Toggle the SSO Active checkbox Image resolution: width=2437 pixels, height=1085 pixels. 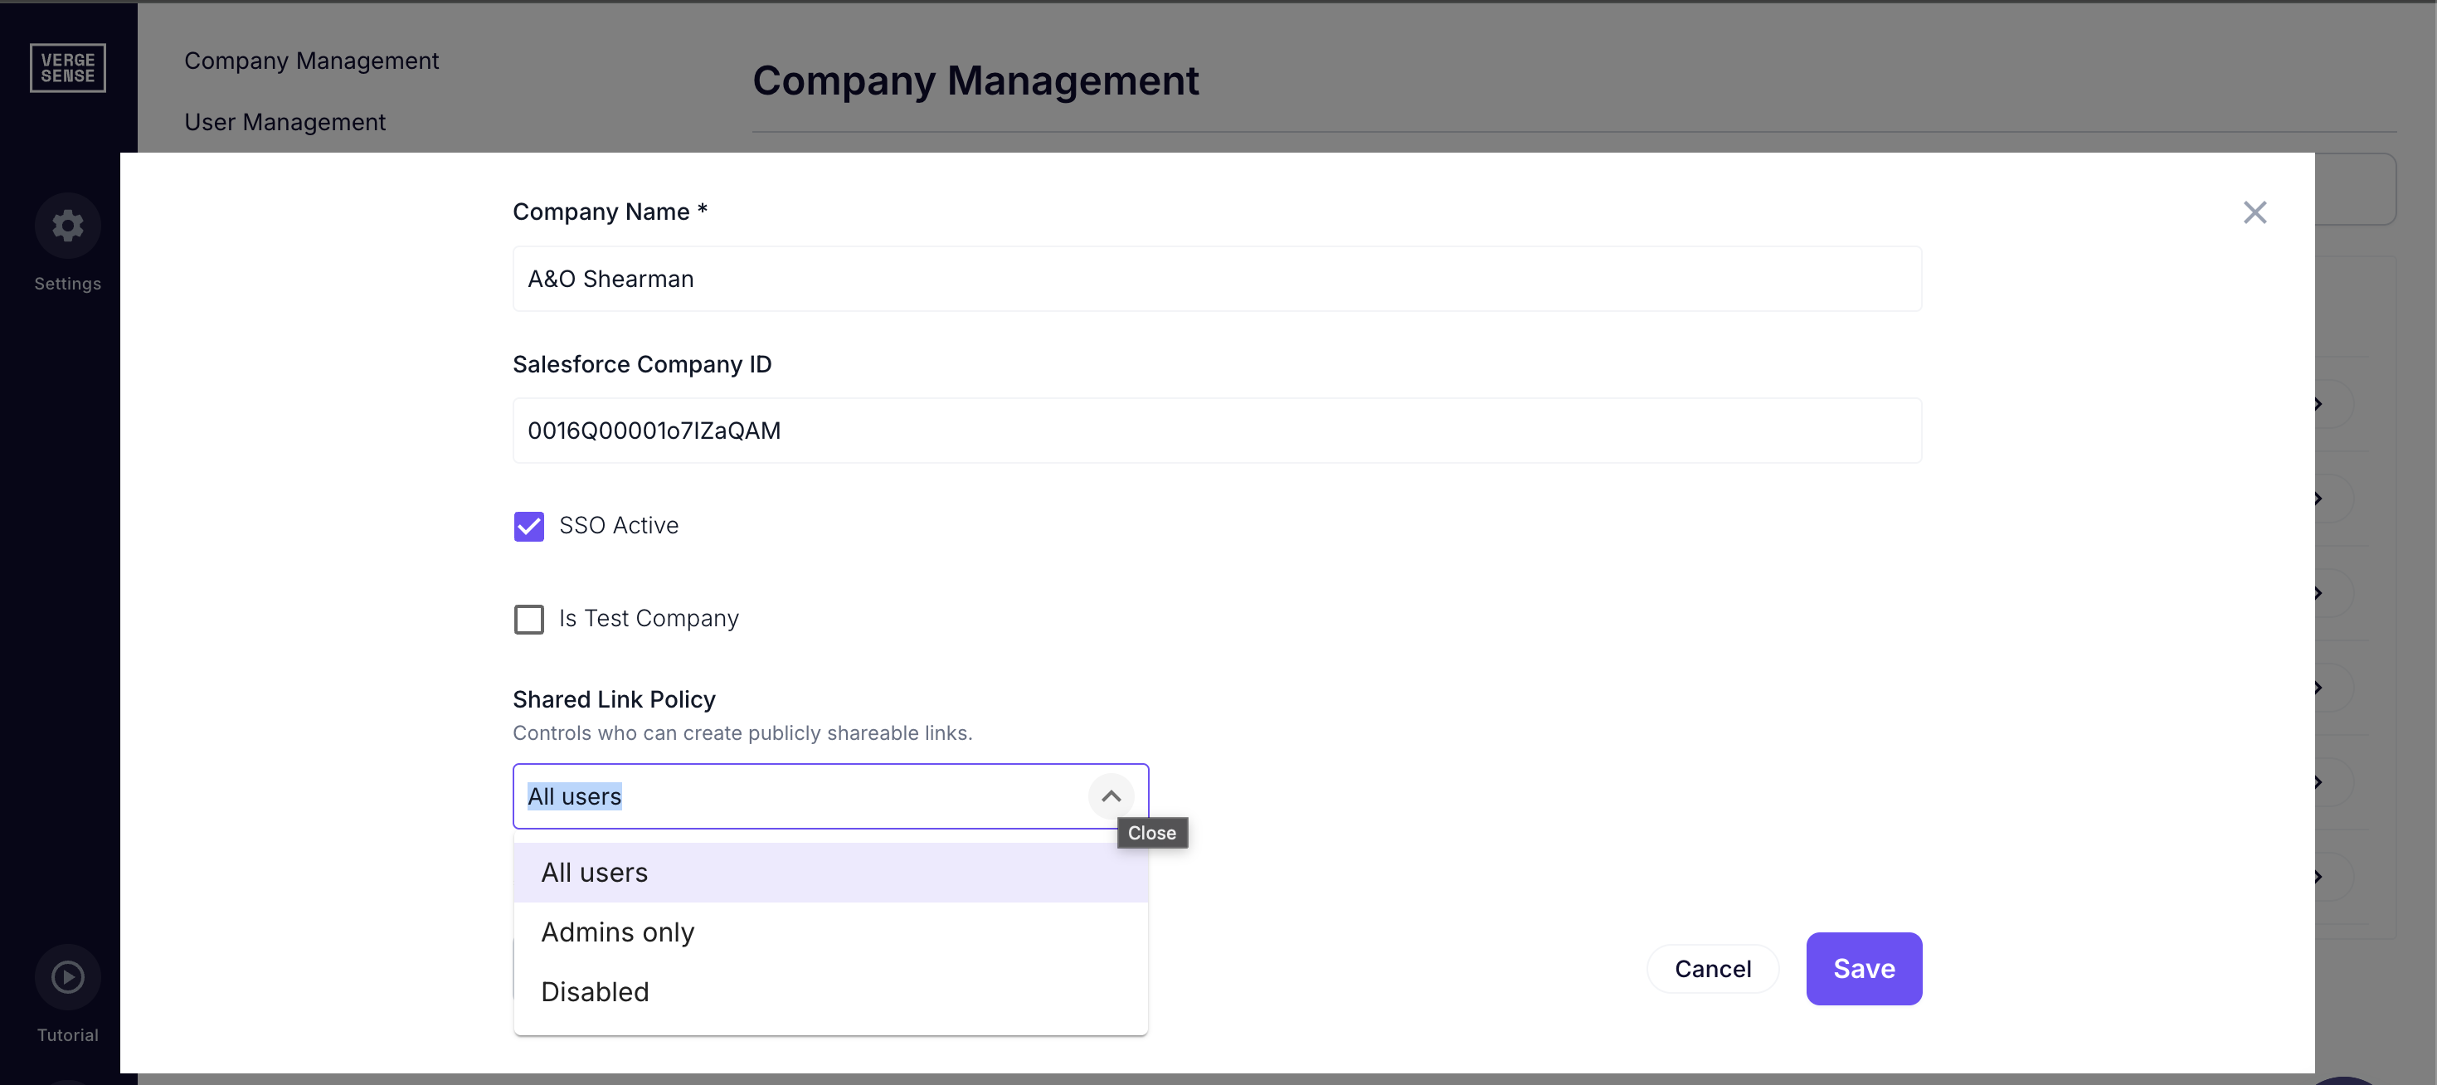pos(529,526)
